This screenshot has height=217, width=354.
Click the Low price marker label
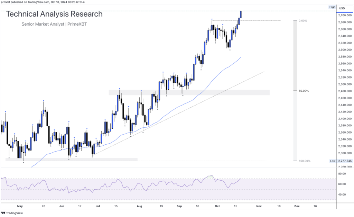[x=333, y=161]
